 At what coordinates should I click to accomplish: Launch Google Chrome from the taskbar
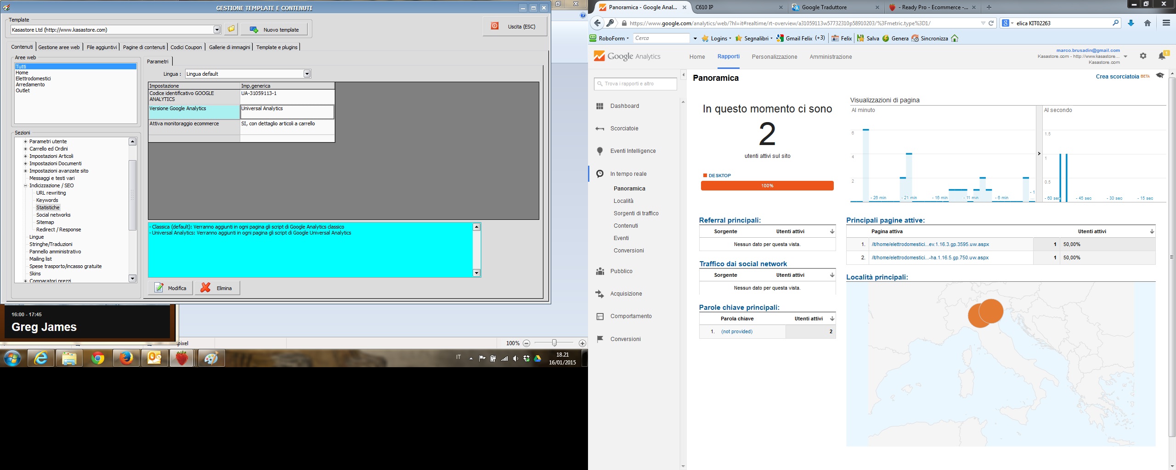[97, 358]
